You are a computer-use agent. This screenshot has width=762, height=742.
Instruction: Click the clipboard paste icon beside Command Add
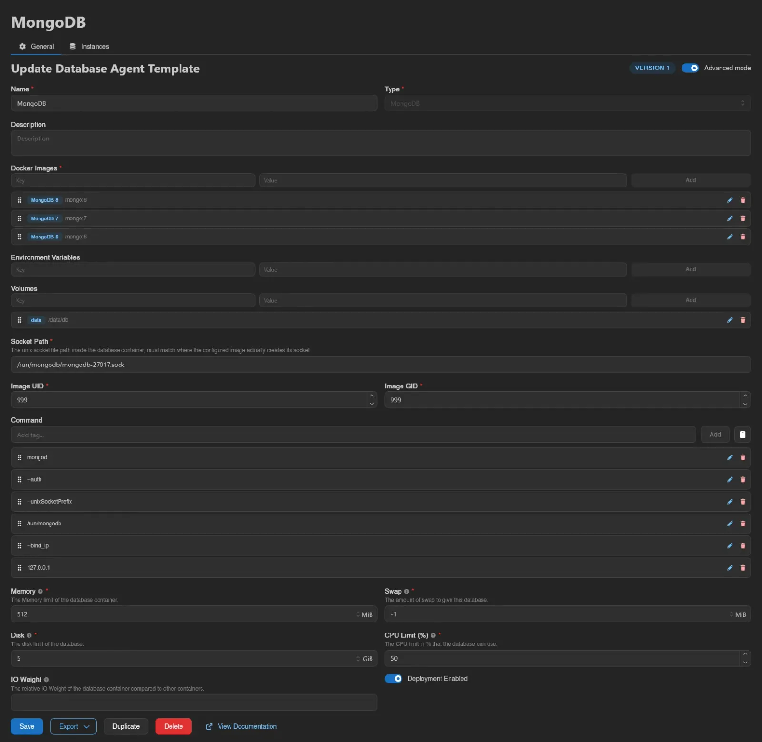pyautogui.click(x=742, y=435)
